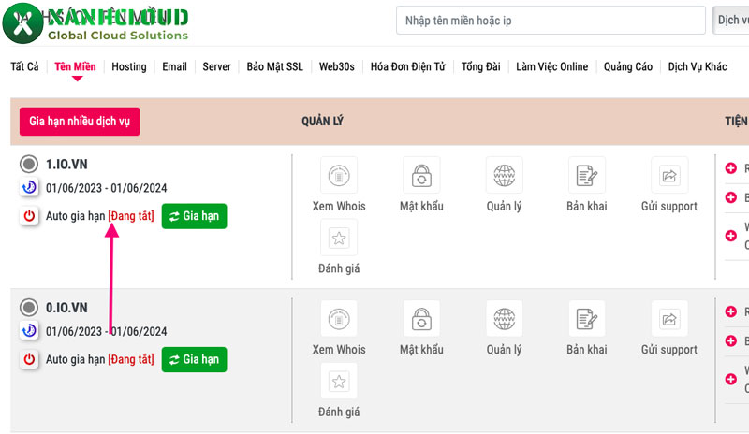
Task: Toggle auto renewal power icon for 1.IO.VN
Action: click(29, 216)
